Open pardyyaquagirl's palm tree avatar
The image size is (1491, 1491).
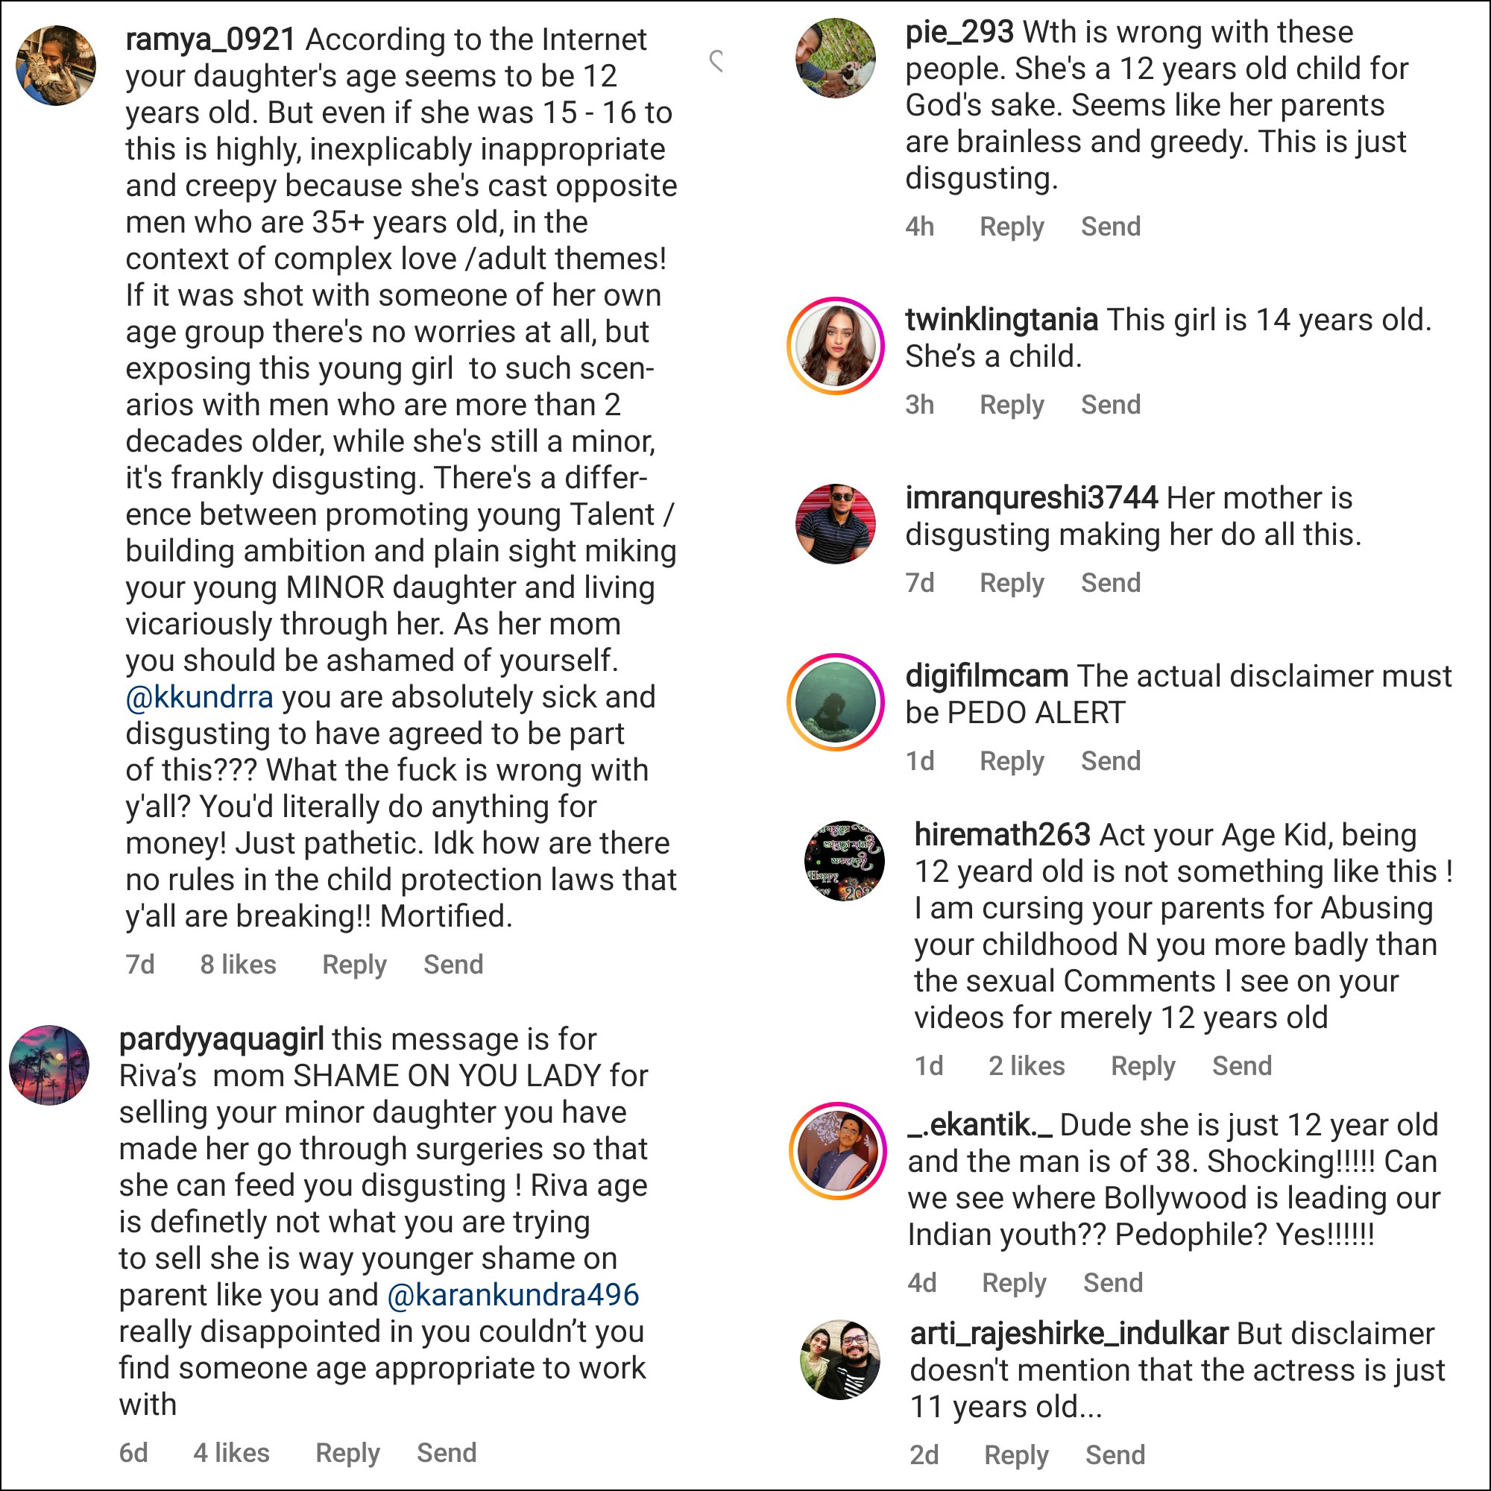click(x=49, y=1065)
